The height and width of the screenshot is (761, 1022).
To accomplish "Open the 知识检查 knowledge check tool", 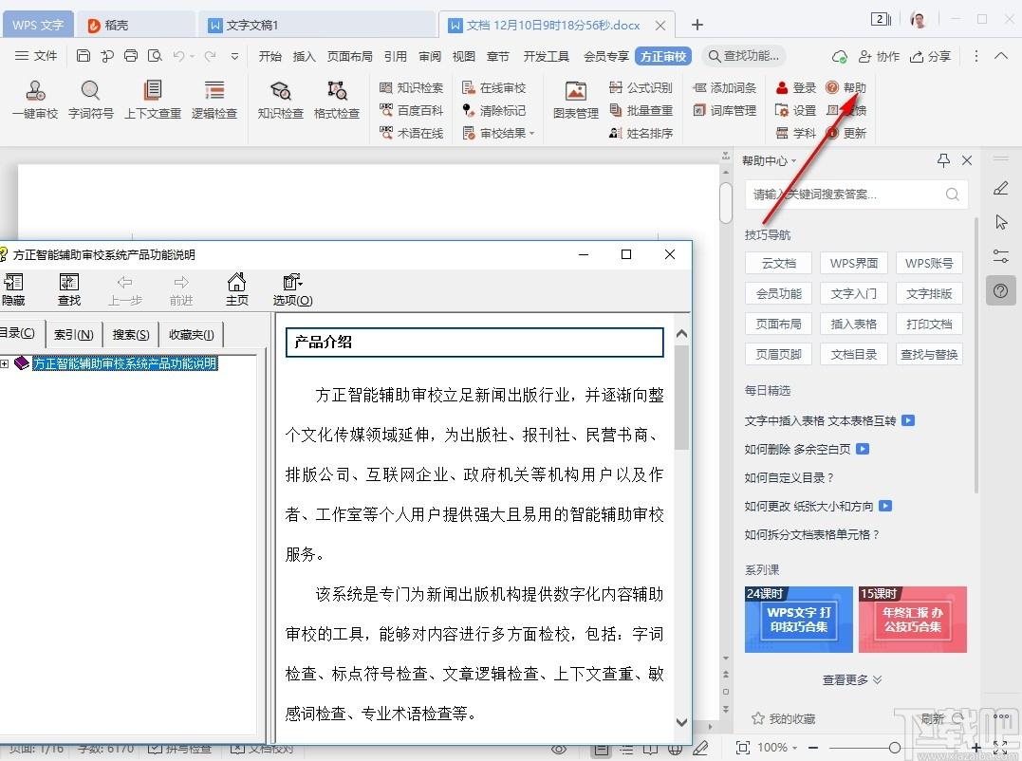I will 280,99.
